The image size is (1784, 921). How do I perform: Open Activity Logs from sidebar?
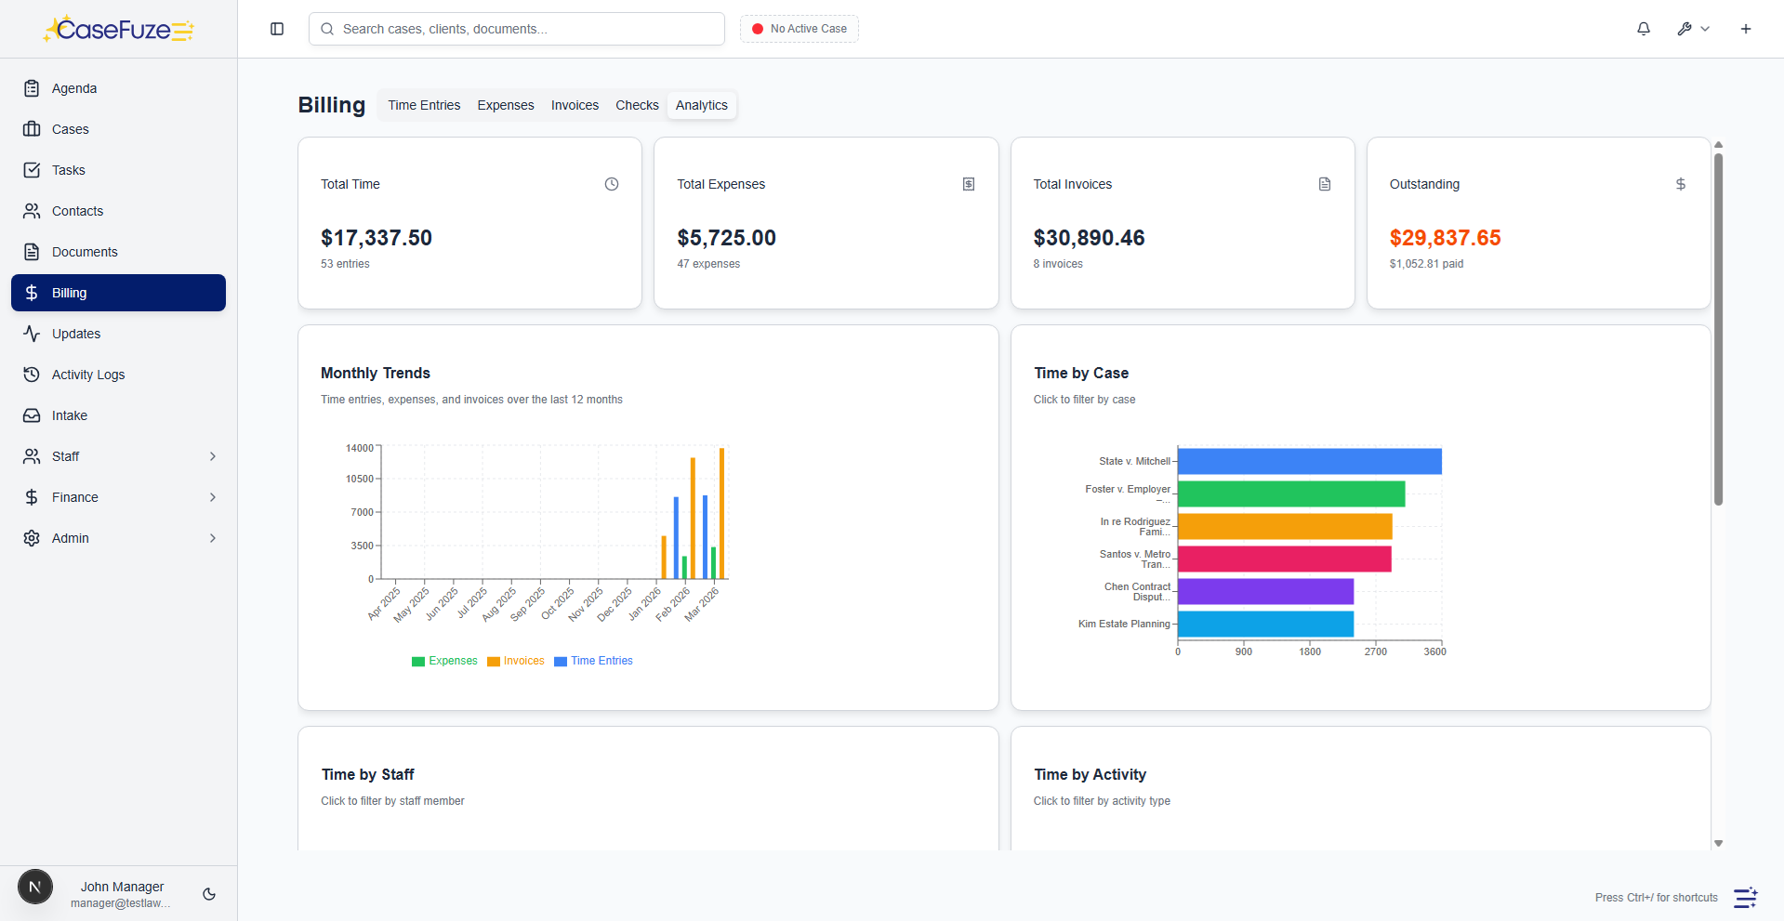tap(87, 375)
